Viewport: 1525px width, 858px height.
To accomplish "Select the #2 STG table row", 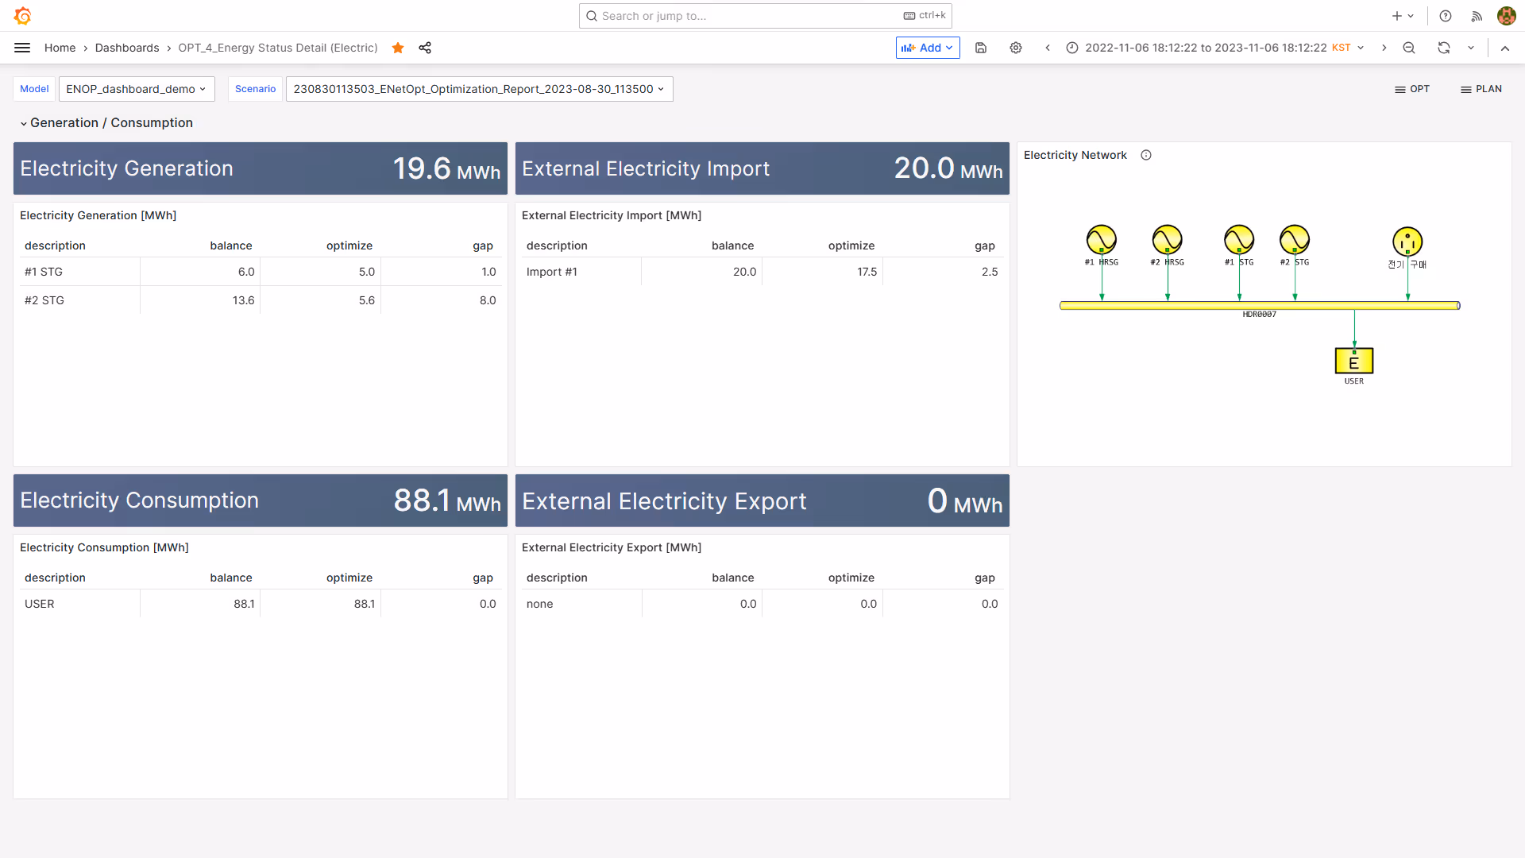I will pyautogui.click(x=261, y=300).
